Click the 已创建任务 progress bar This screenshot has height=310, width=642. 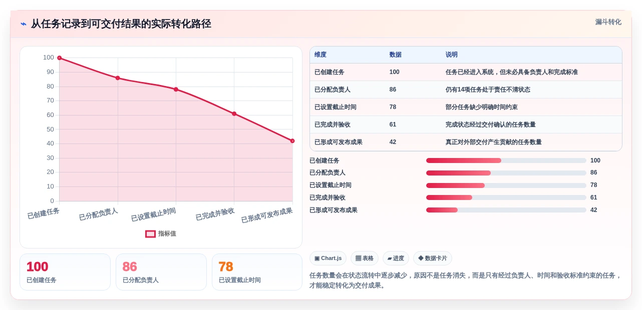tap(506, 160)
